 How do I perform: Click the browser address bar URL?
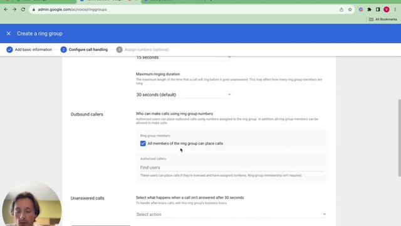73,9
